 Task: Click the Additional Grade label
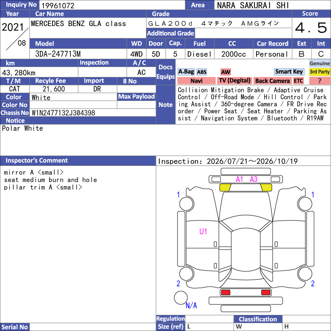pyautogui.click(x=170, y=33)
